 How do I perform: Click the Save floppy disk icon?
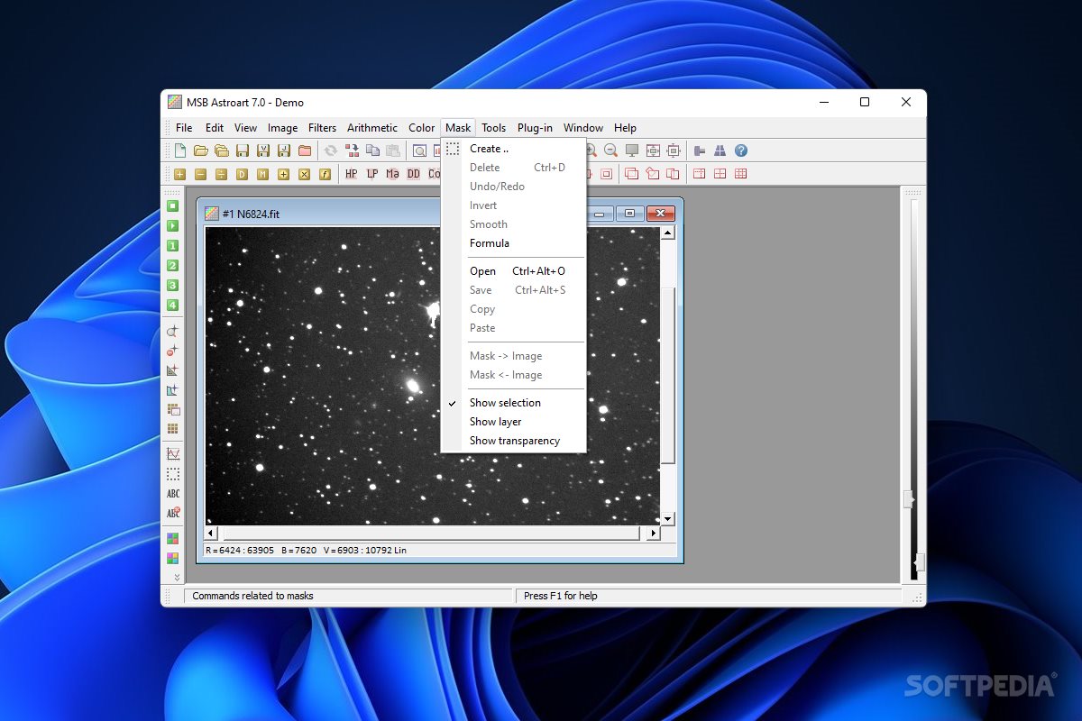pos(243,151)
